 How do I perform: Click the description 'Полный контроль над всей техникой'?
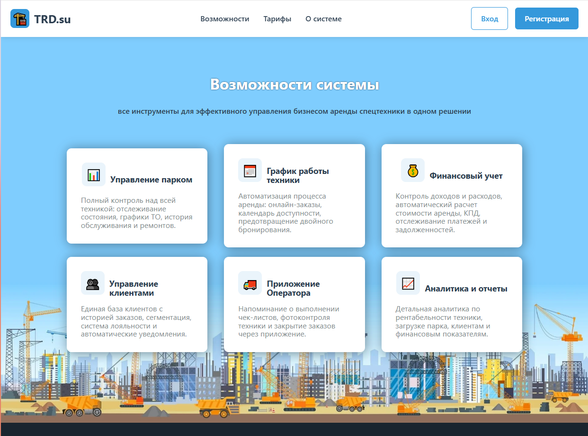137,213
